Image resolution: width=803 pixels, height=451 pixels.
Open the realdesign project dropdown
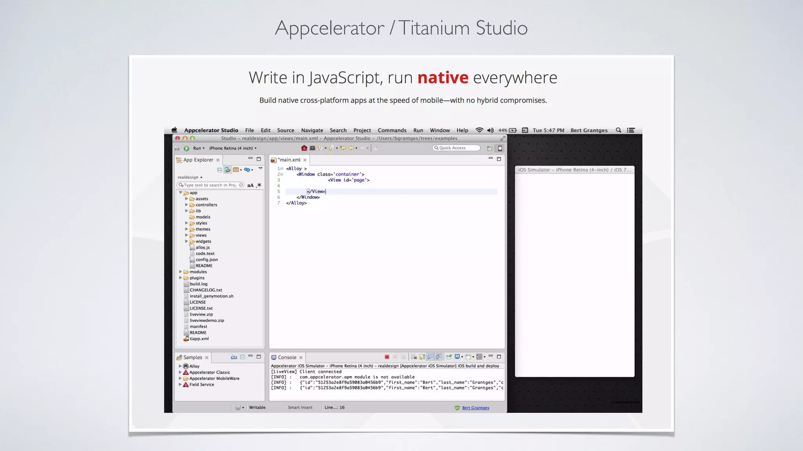tap(190, 177)
